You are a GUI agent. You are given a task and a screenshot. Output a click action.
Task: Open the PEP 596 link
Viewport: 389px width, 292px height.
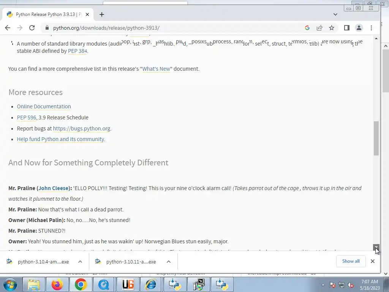(x=27, y=117)
